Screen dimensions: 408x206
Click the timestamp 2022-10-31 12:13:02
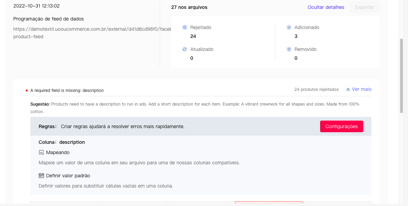(37, 6)
